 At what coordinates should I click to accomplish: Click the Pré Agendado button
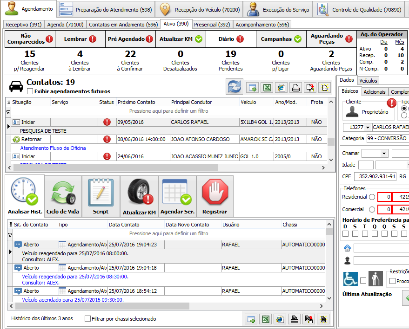(130, 39)
